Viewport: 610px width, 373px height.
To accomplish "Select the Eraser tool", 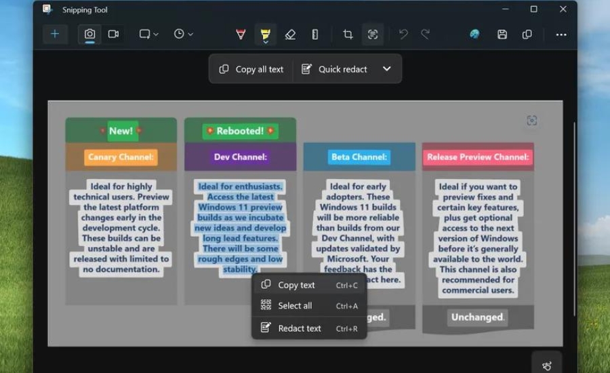I will (x=290, y=35).
